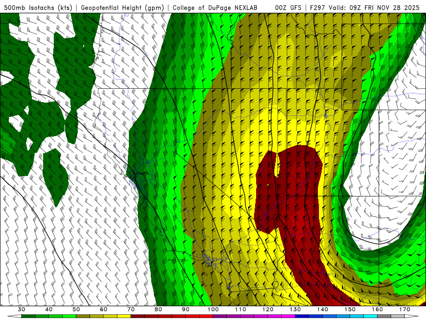Click the gray swatch below the 160 label
426x319 pixels.
(384, 316)
